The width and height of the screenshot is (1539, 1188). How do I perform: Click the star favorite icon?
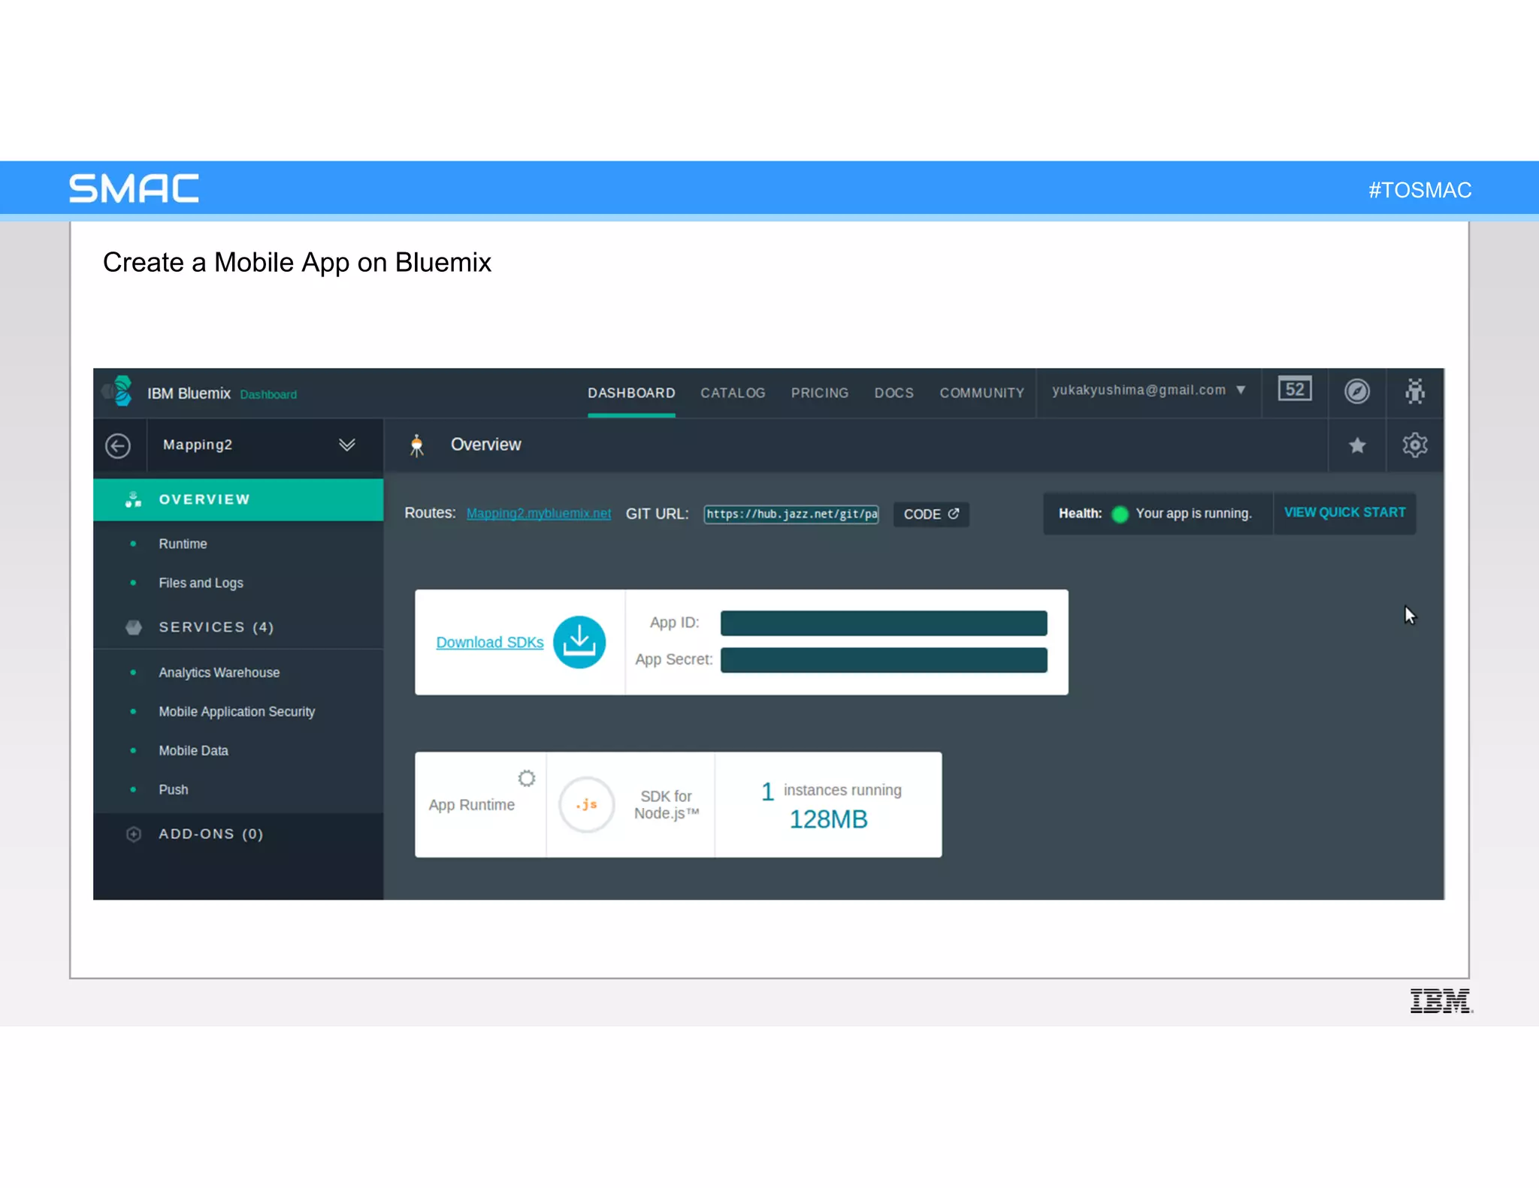pyautogui.click(x=1356, y=445)
